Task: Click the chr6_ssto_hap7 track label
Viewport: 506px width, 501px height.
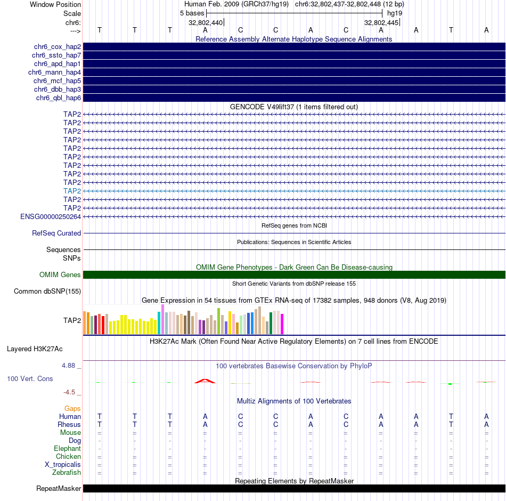Action: click(56, 55)
